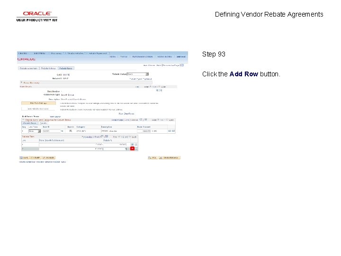This screenshot has height=256, width=341.
Task: Delete Rebate Tiers line 2 row
Action: pos(136,149)
